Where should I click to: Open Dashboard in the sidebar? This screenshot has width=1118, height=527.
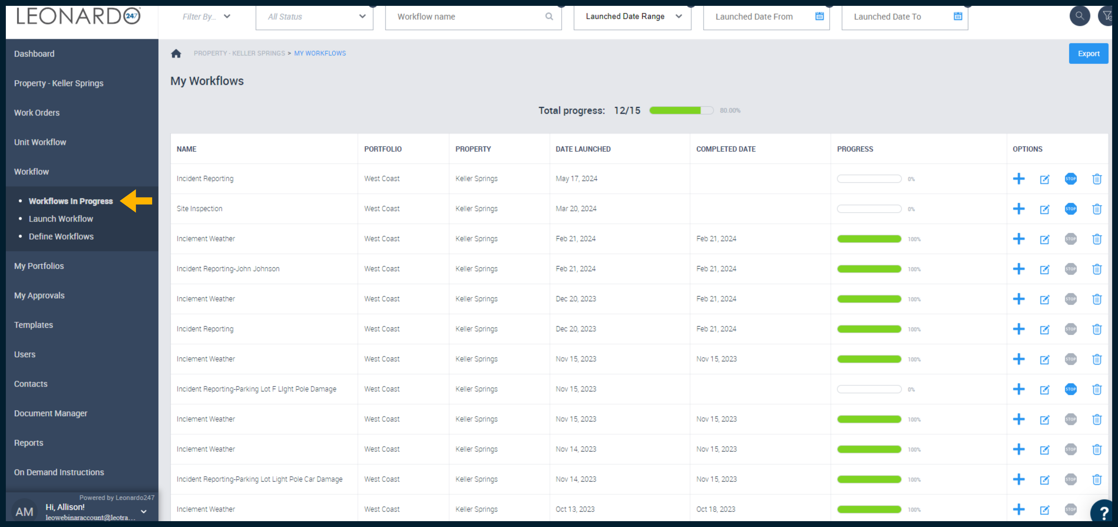tap(34, 54)
